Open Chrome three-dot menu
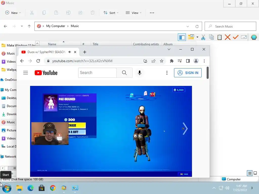The height and width of the screenshot is (194, 259). click(x=204, y=61)
